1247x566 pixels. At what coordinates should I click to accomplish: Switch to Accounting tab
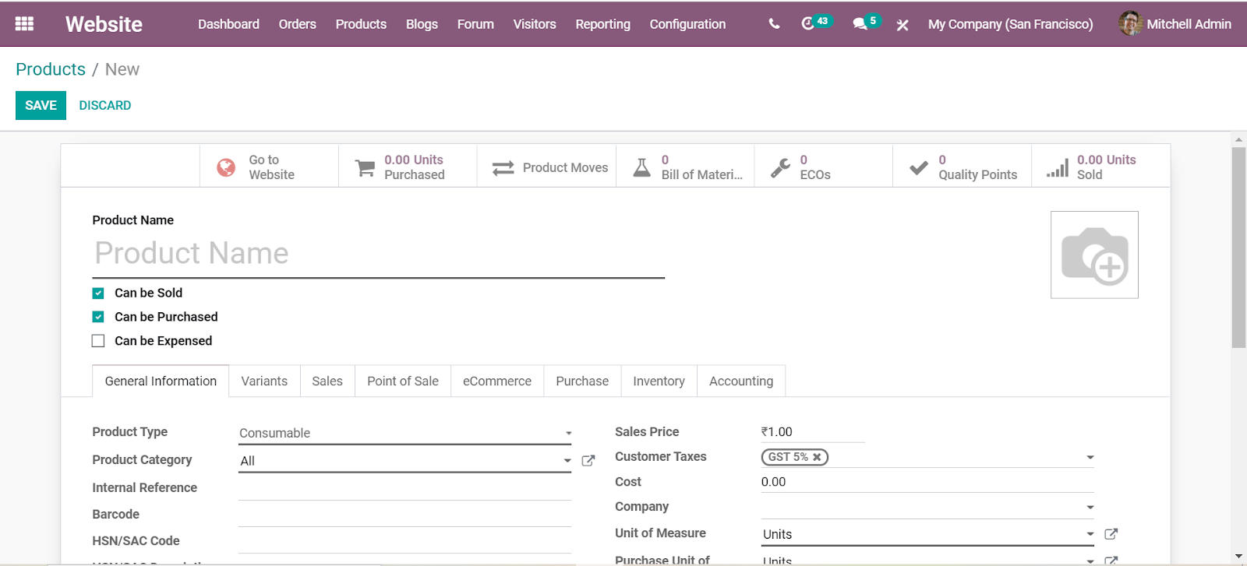pos(741,381)
